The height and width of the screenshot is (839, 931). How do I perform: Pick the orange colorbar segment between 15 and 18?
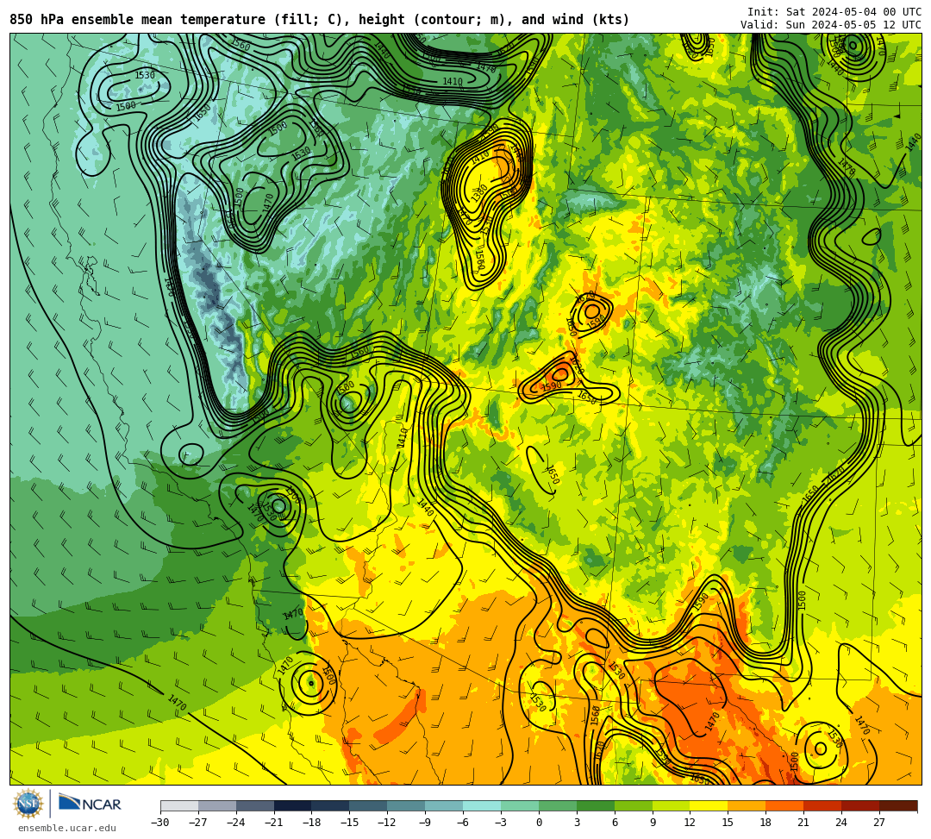click(747, 805)
